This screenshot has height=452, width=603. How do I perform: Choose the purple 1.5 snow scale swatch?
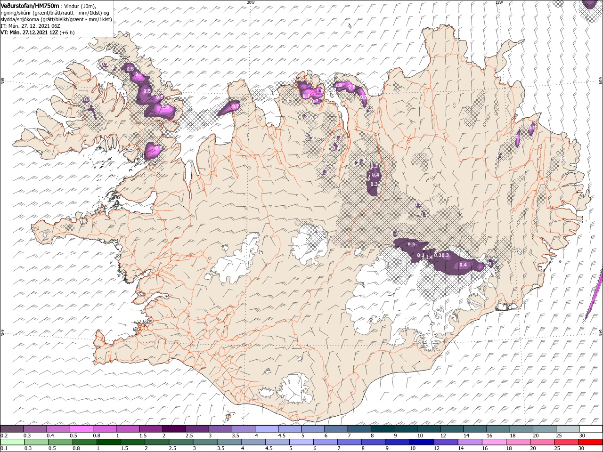[151, 429]
